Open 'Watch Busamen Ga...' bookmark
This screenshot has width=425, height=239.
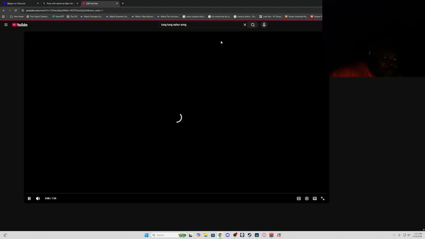pyautogui.click(x=117, y=17)
